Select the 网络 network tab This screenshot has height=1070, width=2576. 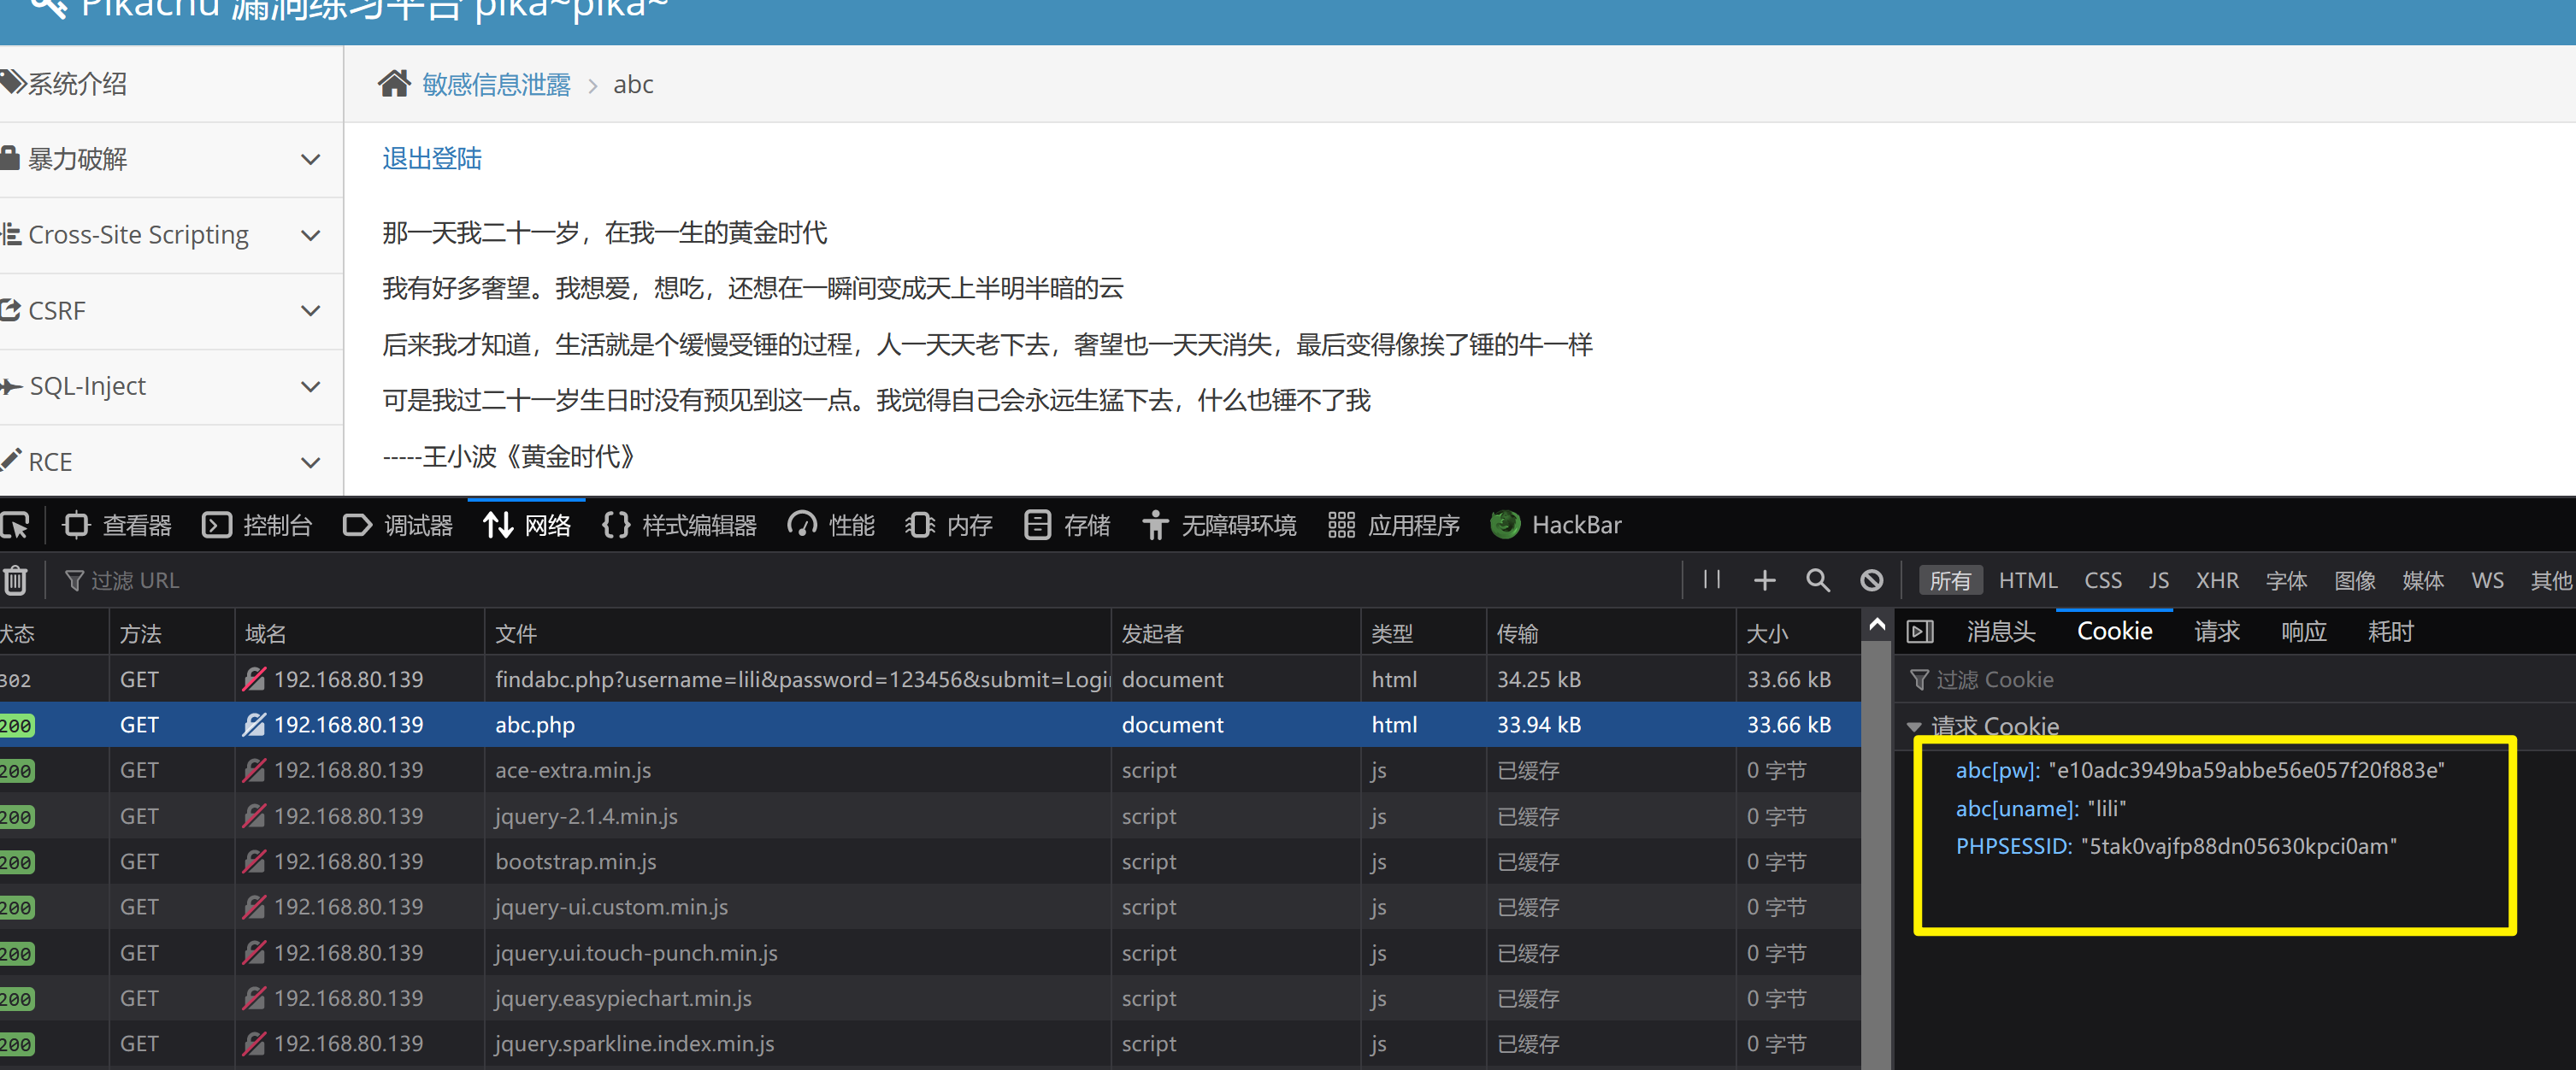pyautogui.click(x=527, y=525)
